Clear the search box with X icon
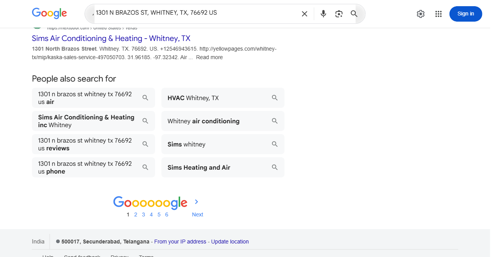This screenshot has width=496, height=257. (305, 14)
